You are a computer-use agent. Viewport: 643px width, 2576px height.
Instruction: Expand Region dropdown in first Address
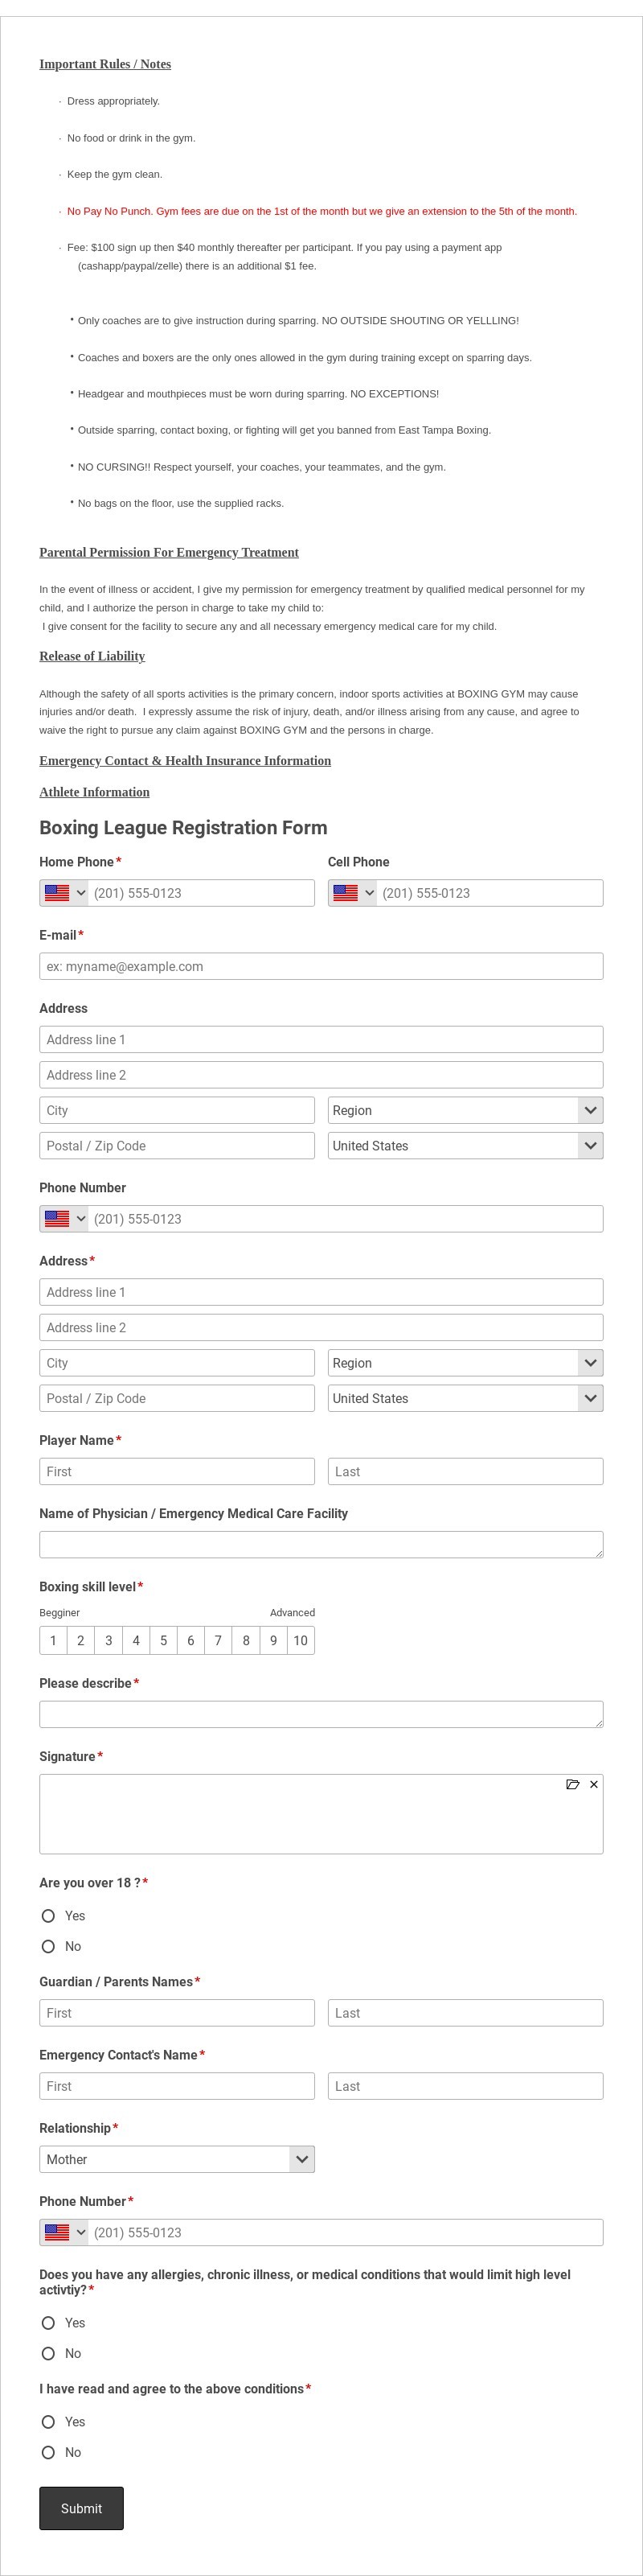pos(465,1110)
